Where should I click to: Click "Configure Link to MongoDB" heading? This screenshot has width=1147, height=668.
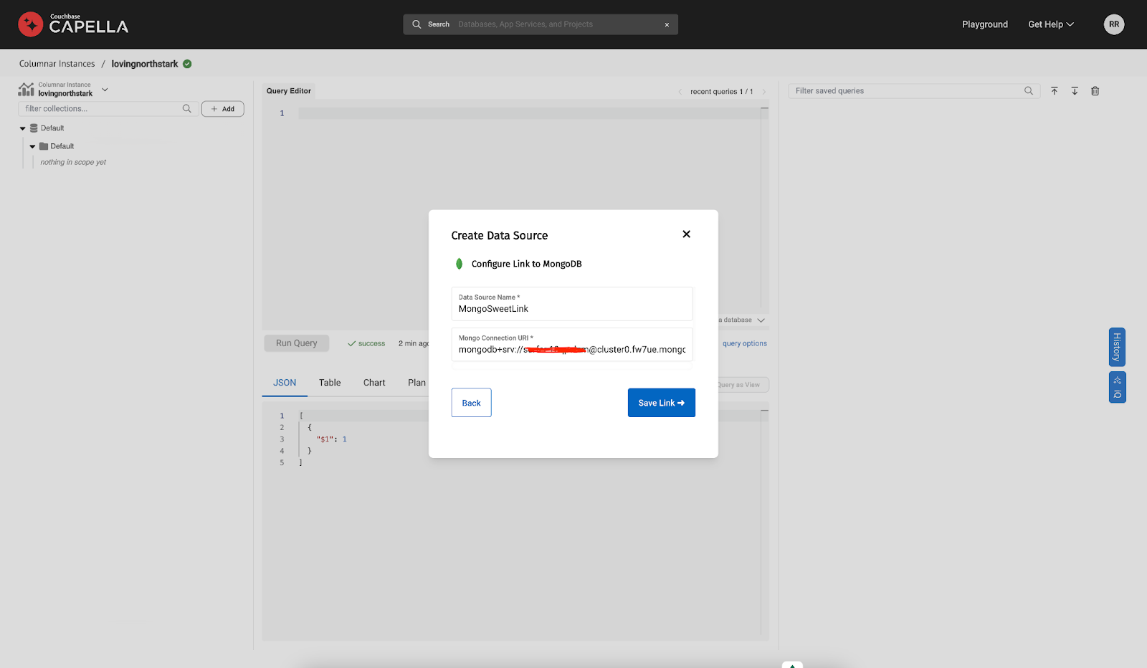click(527, 264)
